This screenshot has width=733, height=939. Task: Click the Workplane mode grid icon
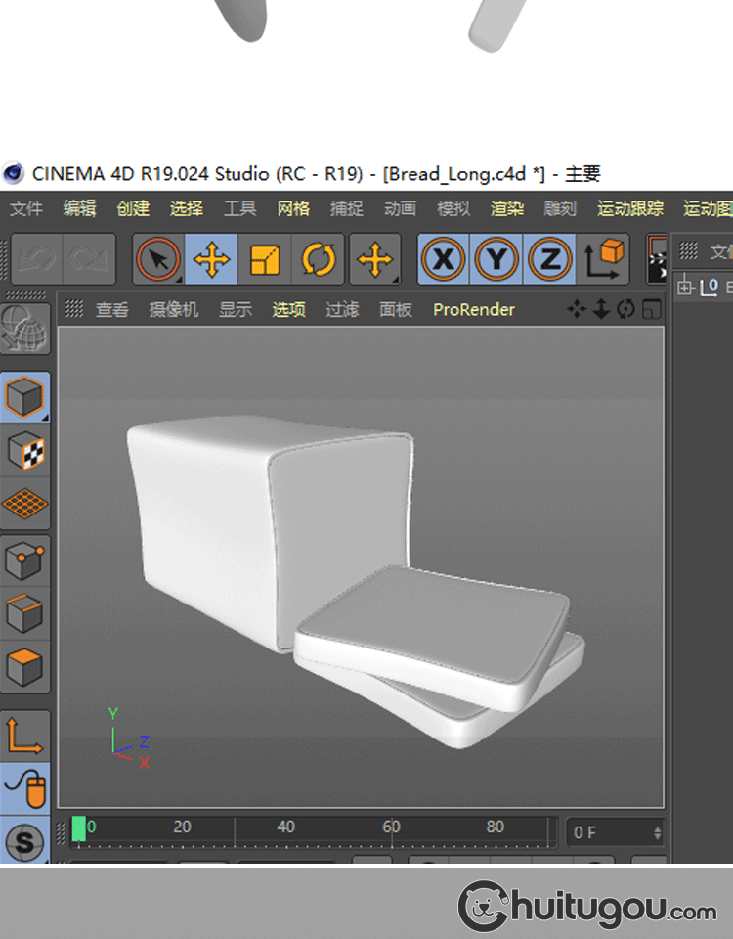(24, 504)
